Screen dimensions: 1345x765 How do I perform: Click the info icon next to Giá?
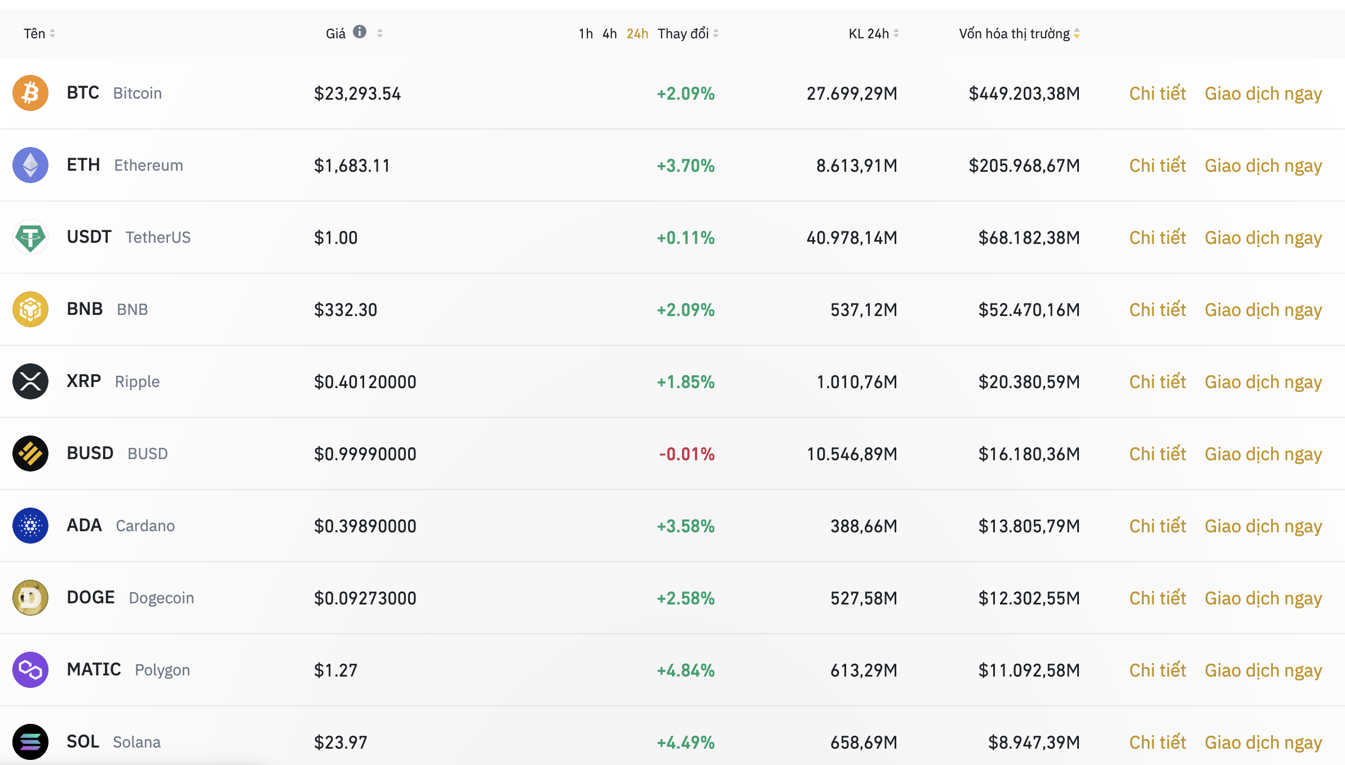click(x=360, y=32)
